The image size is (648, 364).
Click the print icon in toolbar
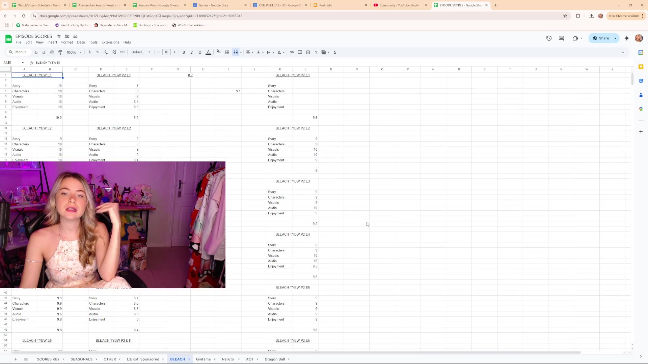coord(52,52)
